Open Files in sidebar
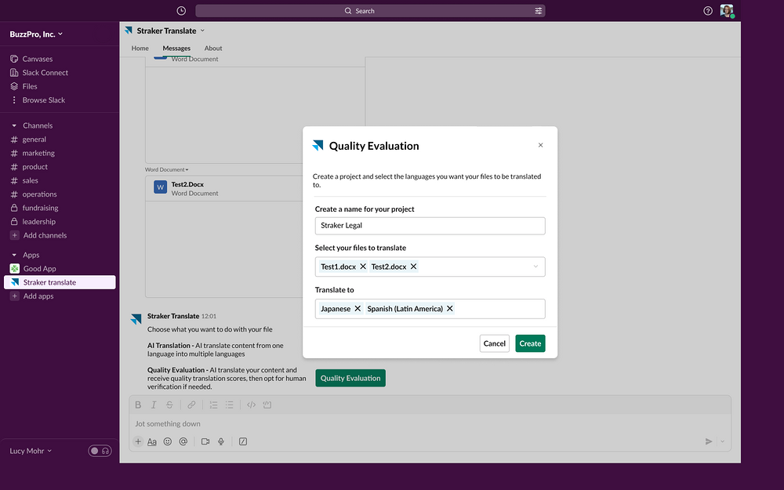The height and width of the screenshot is (490, 784). click(x=24, y=86)
